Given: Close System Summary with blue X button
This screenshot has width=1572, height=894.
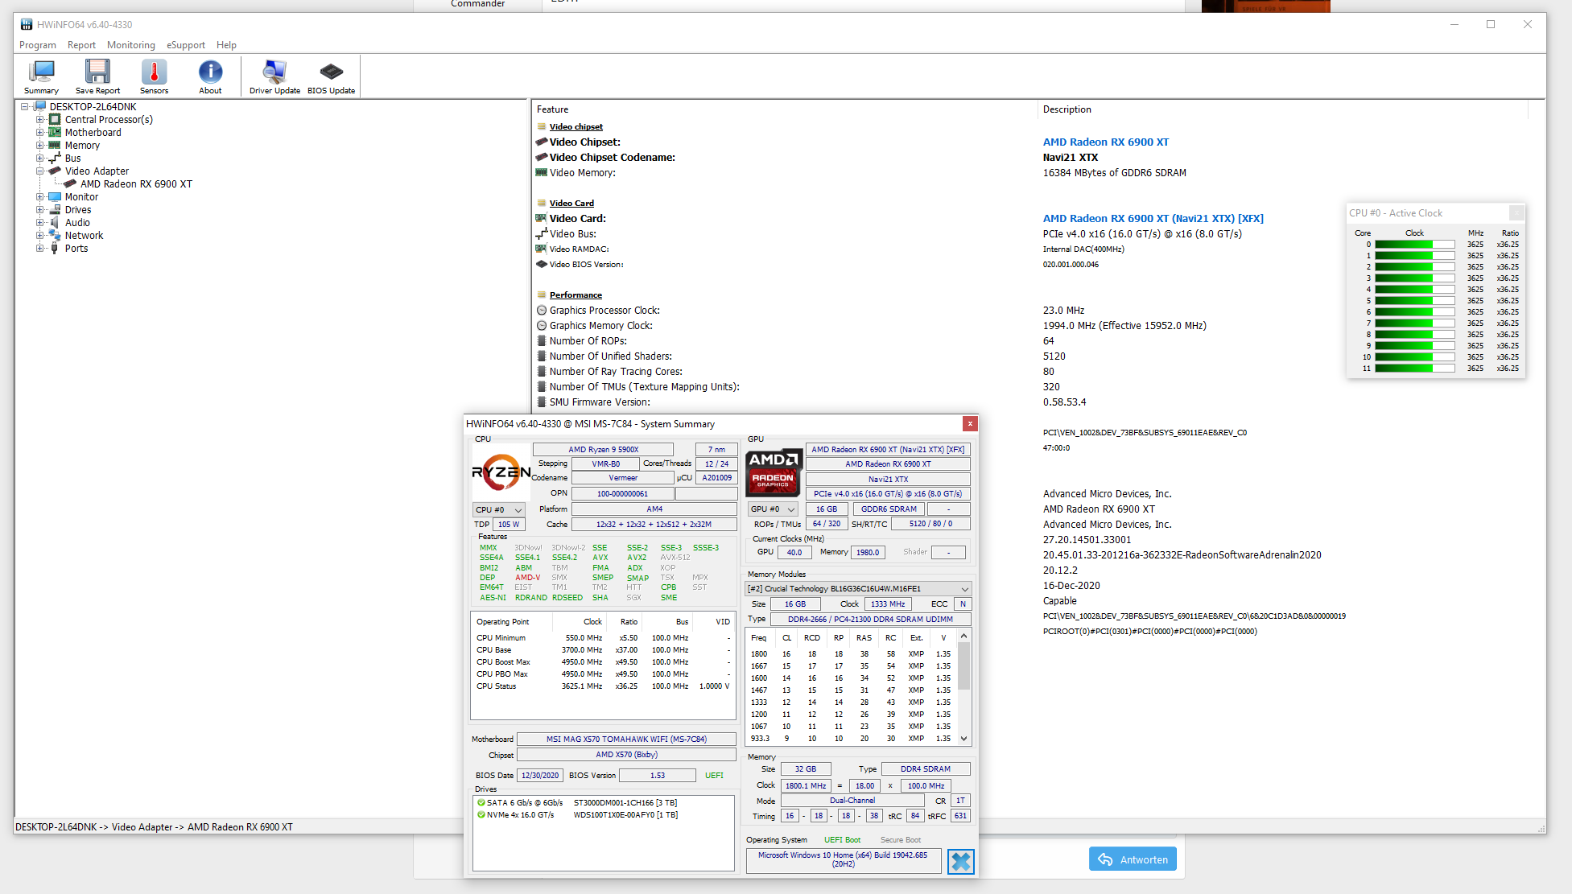Looking at the screenshot, I should point(960,861).
